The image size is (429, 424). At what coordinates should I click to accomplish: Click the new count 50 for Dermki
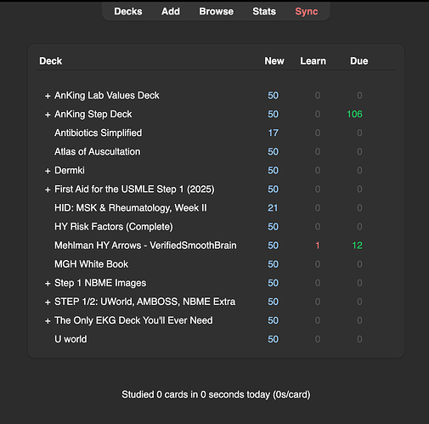click(274, 170)
